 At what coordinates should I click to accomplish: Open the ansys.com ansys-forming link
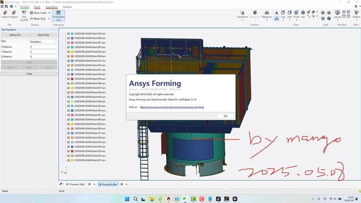tap(172, 107)
